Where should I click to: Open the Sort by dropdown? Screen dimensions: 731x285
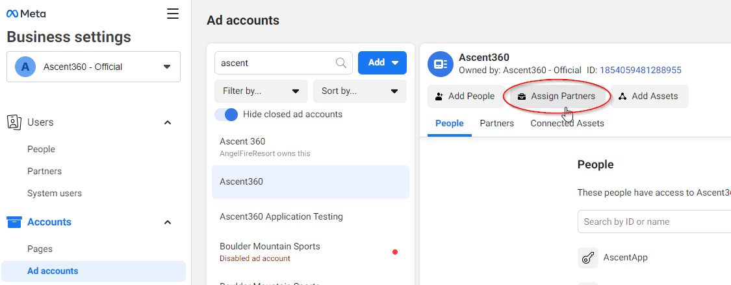[x=360, y=91]
